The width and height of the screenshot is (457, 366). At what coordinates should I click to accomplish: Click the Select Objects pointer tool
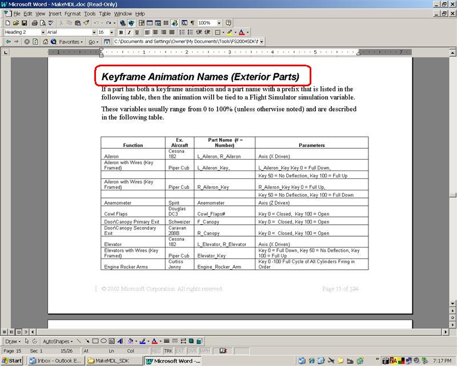[x=27, y=341]
